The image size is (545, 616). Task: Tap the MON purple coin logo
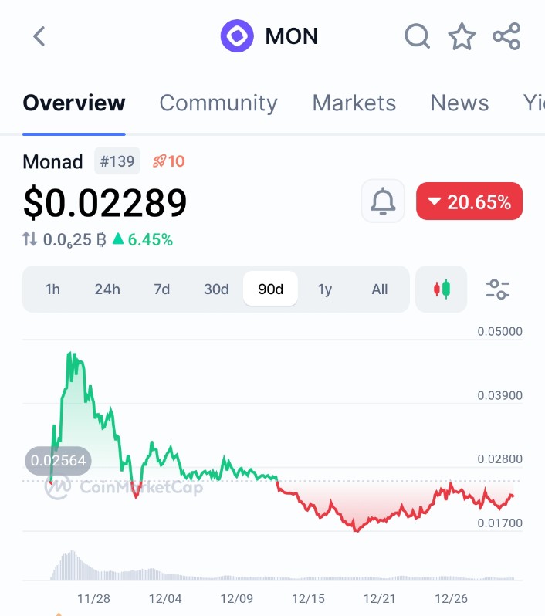coord(236,36)
